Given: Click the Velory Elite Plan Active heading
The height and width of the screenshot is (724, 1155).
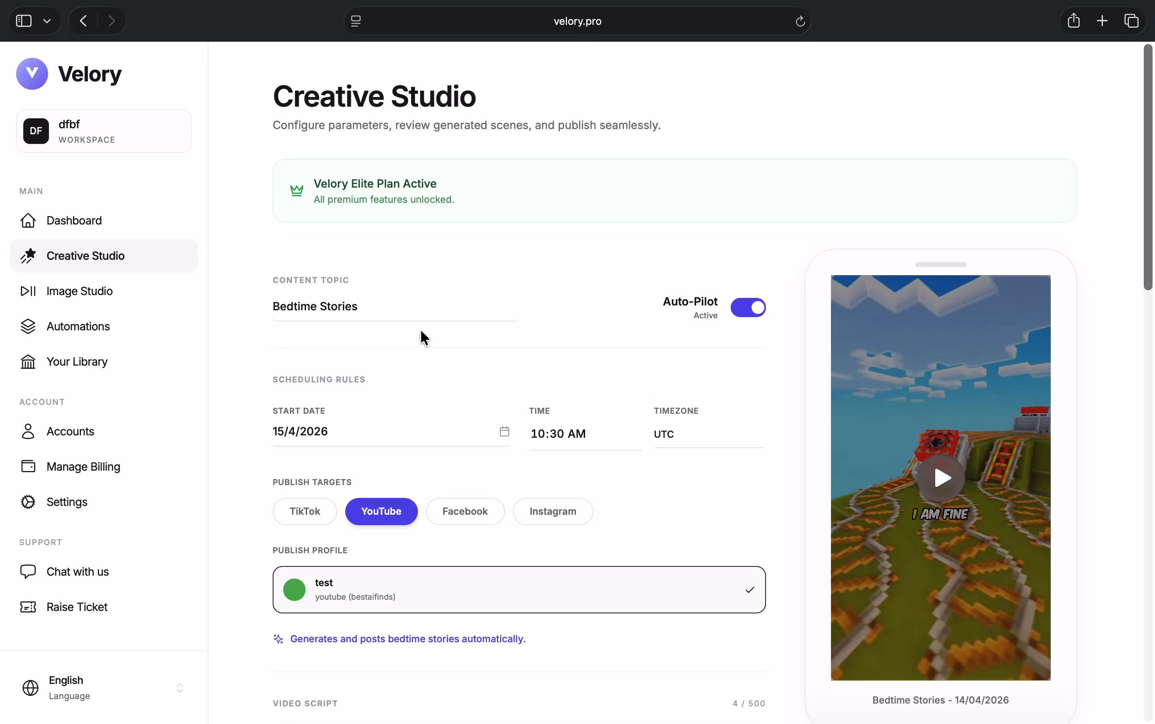Looking at the screenshot, I should tap(375, 184).
